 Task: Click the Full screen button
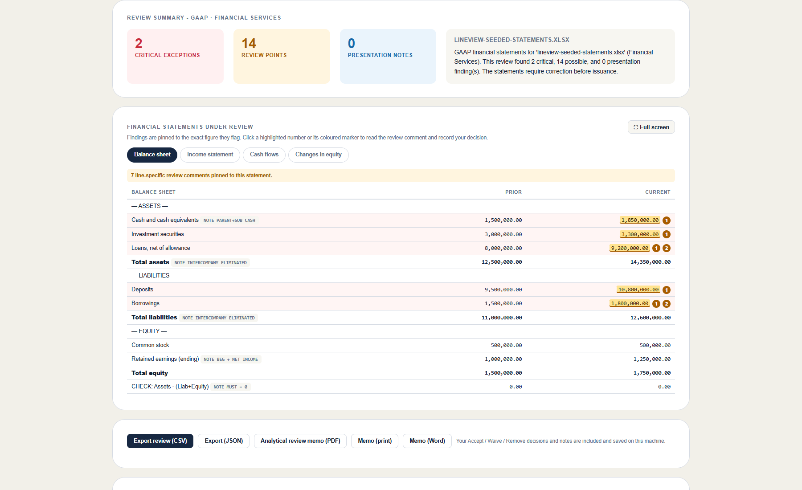(x=651, y=127)
